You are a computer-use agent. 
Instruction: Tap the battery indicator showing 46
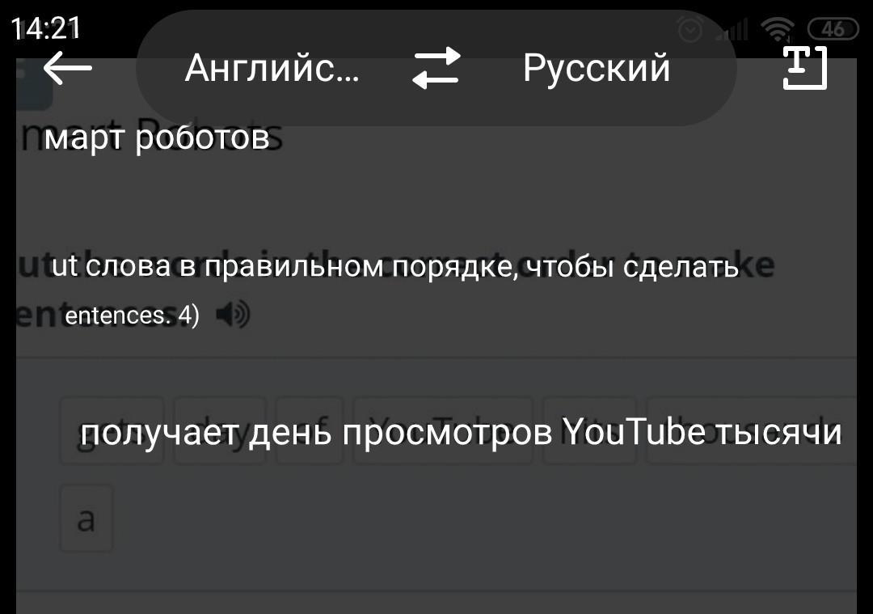click(x=833, y=29)
